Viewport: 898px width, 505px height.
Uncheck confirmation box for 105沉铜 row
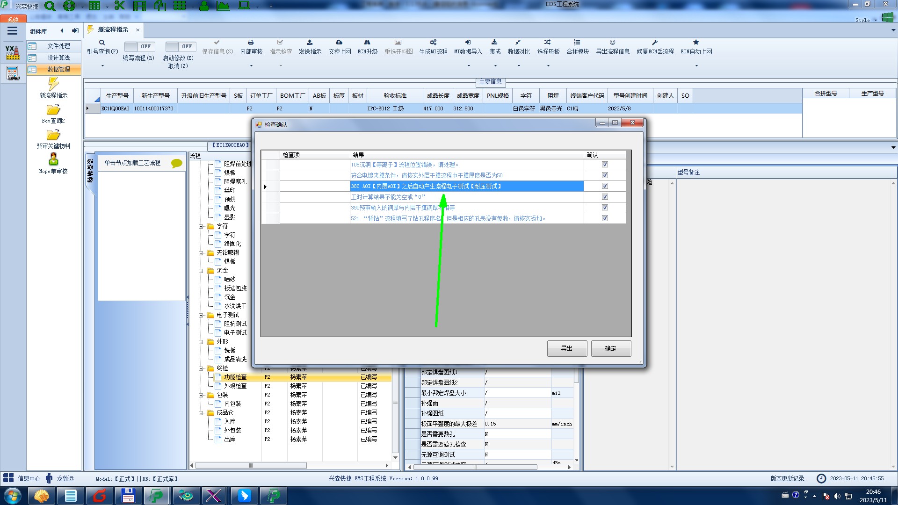pos(605,165)
